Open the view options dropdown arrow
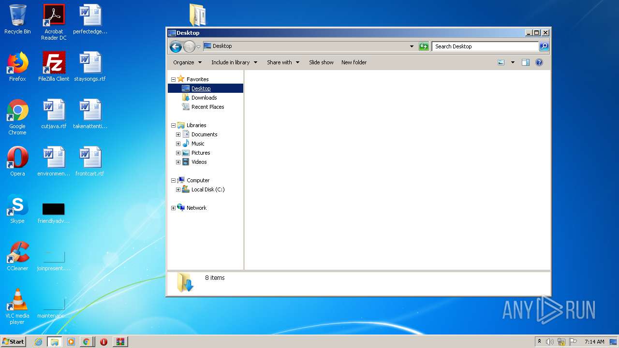This screenshot has width=619, height=348. (x=513, y=62)
